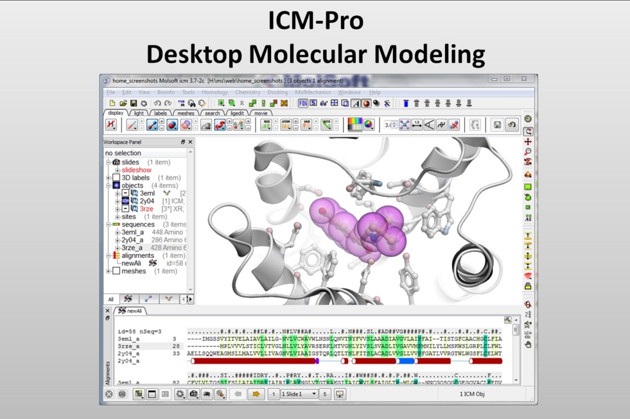Click the wire representation tool
Screen dimensions: 630x419
click(x=132, y=125)
